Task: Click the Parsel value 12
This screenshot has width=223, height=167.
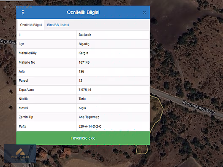Action: [80, 81]
